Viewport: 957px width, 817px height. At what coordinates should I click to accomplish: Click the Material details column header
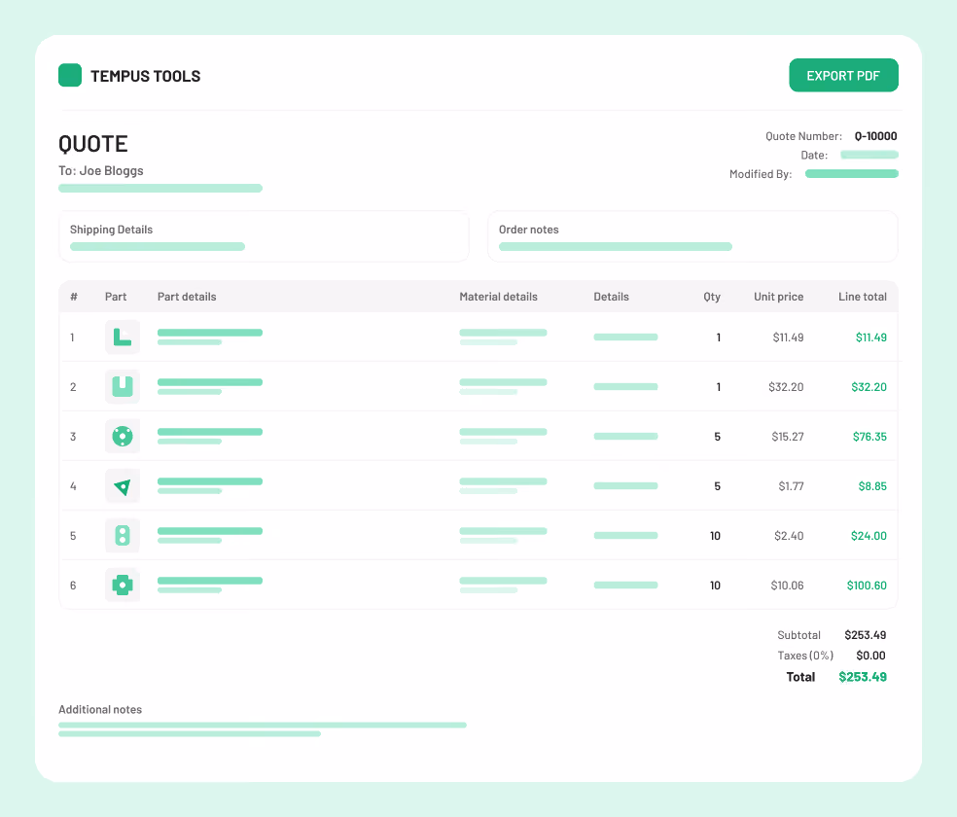click(x=499, y=297)
